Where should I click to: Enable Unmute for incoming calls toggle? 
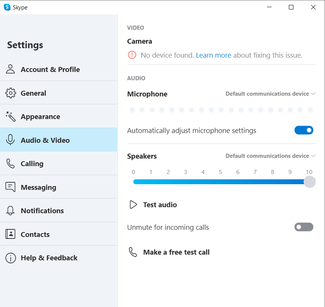(304, 227)
